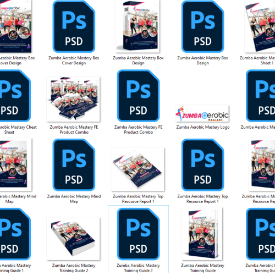
Task: Click 'Top Resource Report 1' name under book image
Action: tap(138, 199)
